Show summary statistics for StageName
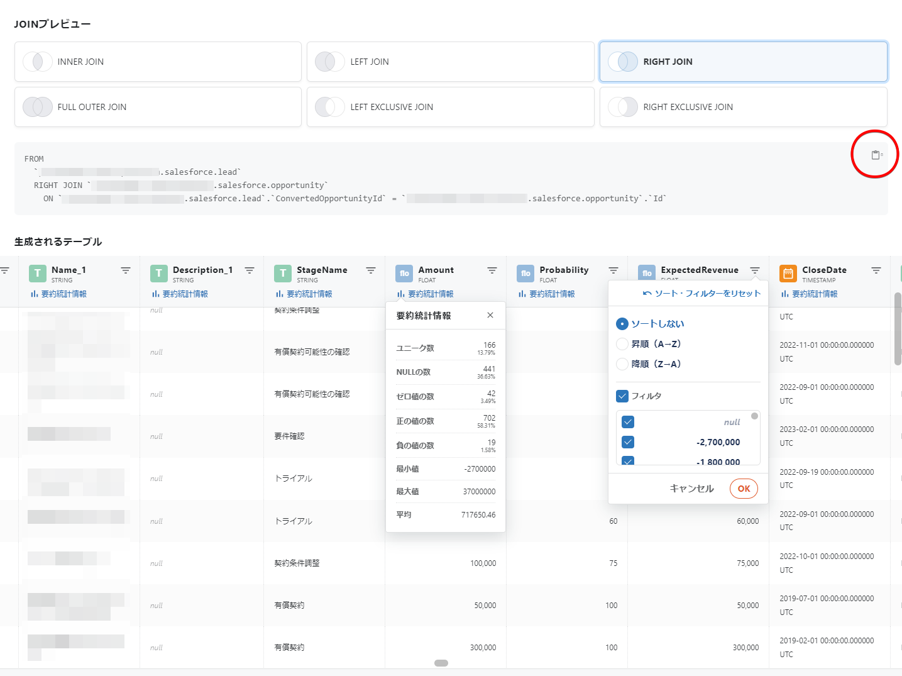 pos(304,294)
